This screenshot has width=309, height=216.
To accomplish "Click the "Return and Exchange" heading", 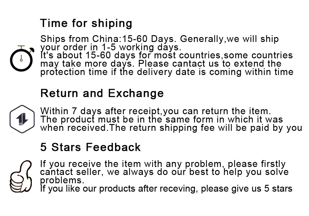I will [x=102, y=93].
